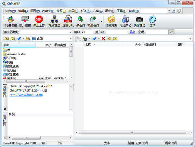The image size is (195, 147).
Task: Click the remote pane horizontal scrollbar
Action: 132,132
